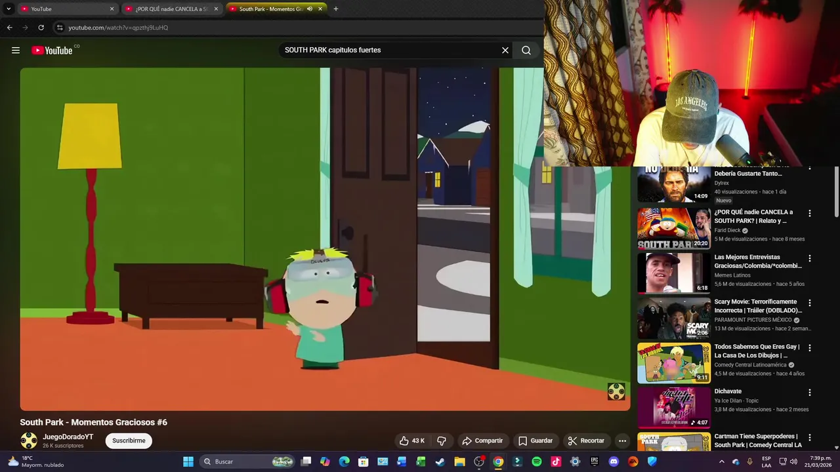Open the Recortar clip tool
Image resolution: width=840 pixels, height=472 pixels.
click(x=586, y=441)
